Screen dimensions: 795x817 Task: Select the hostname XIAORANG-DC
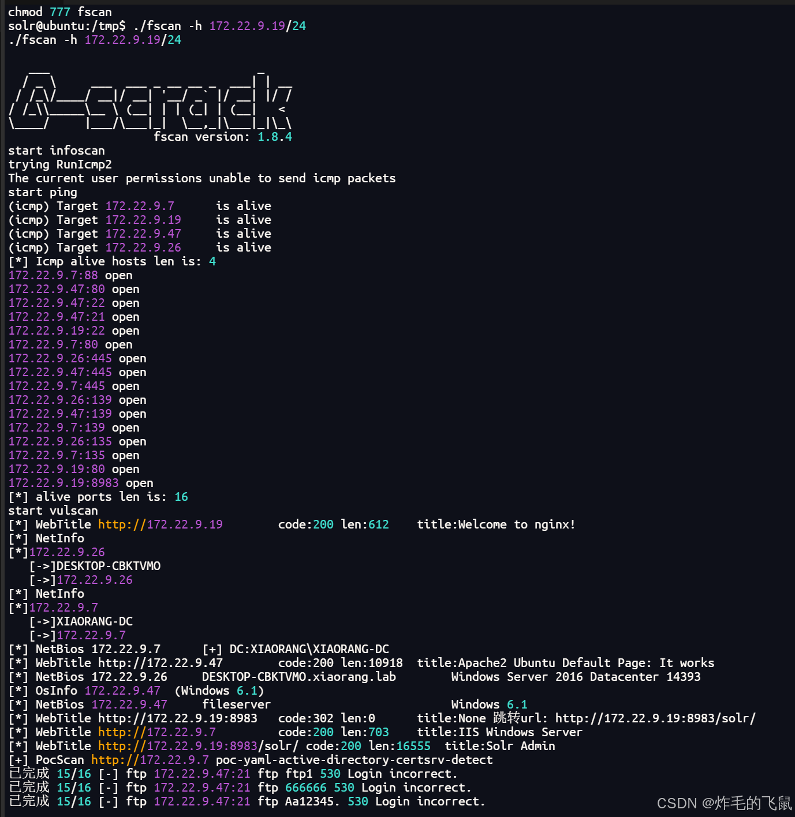coord(94,621)
